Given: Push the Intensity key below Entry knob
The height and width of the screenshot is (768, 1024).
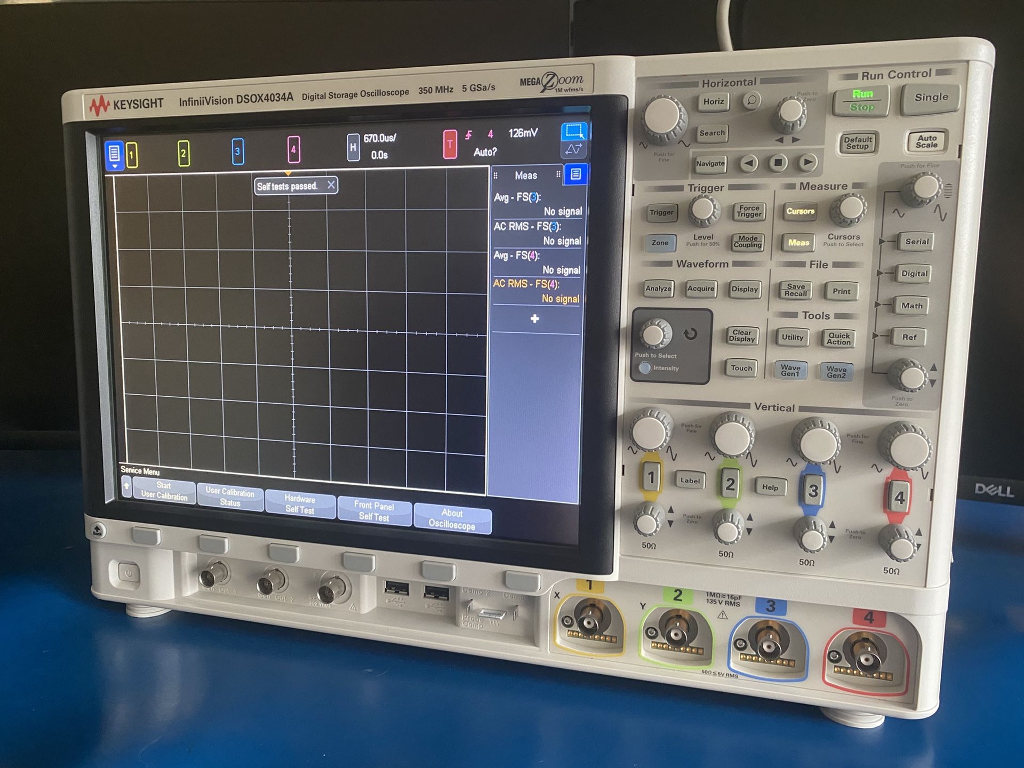Looking at the screenshot, I should (x=645, y=367).
